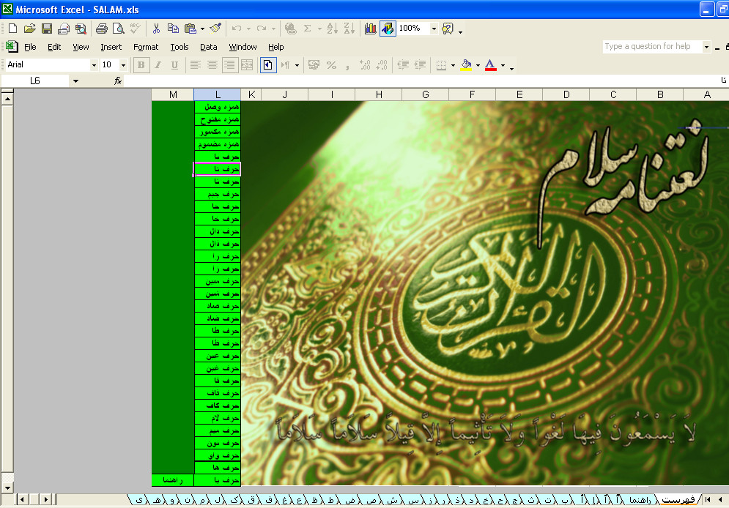Switch to the راهنما sheet tab

[x=640, y=500]
